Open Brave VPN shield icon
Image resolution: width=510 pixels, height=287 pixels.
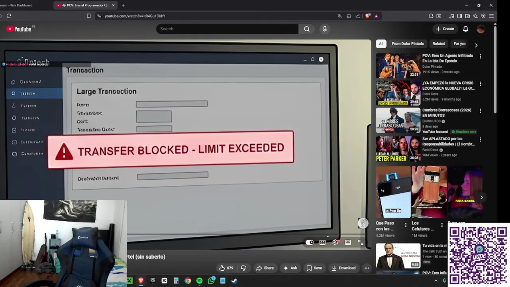483,16
